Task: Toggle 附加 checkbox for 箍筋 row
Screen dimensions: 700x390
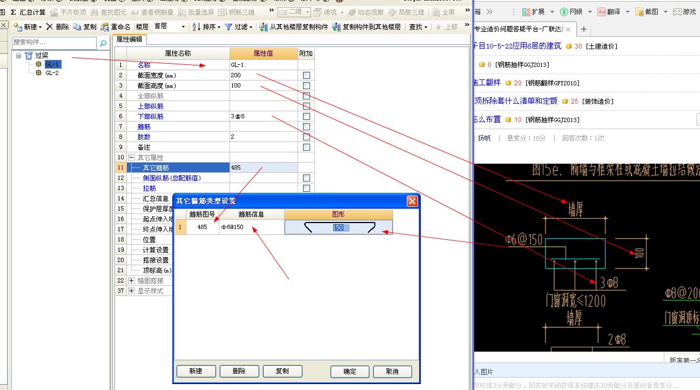Action: tap(306, 126)
